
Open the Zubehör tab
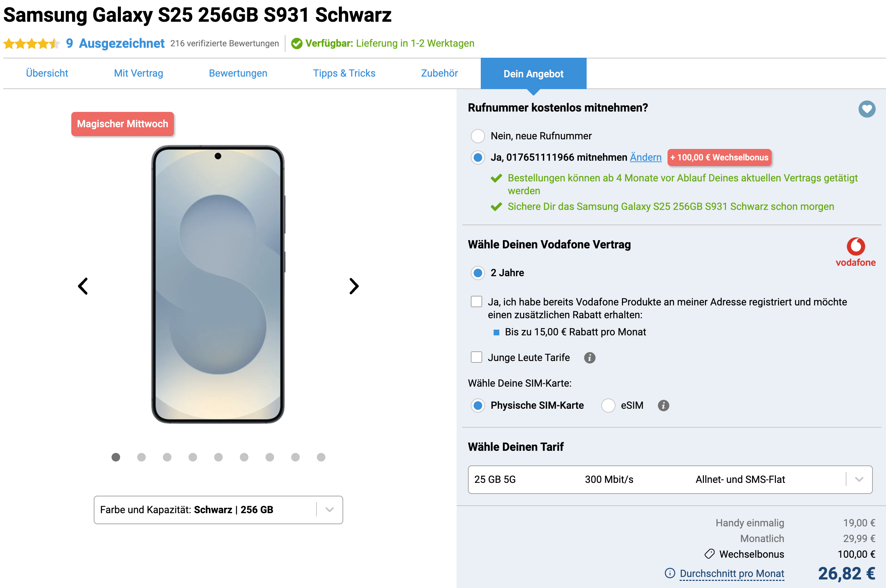click(439, 73)
